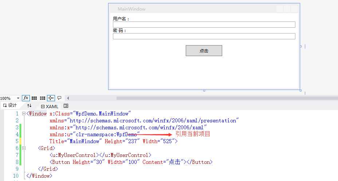Click Height="237" attribute on line 5
The width and height of the screenshot is (338, 181).
(x=122, y=141)
